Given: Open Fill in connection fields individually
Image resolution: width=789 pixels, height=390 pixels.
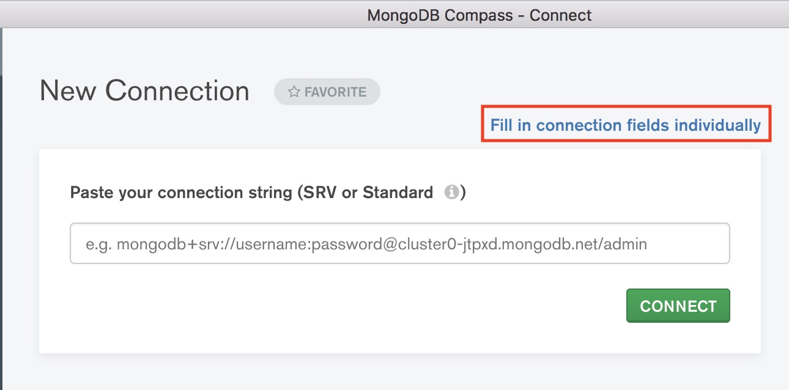Looking at the screenshot, I should 625,125.
